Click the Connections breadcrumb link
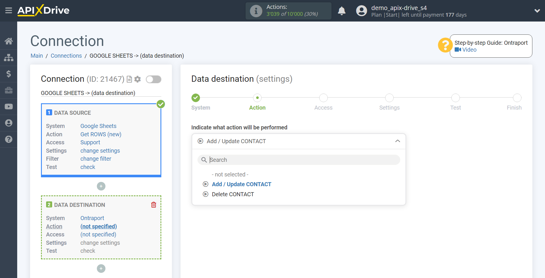545x278 pixels. pos(66,56)
